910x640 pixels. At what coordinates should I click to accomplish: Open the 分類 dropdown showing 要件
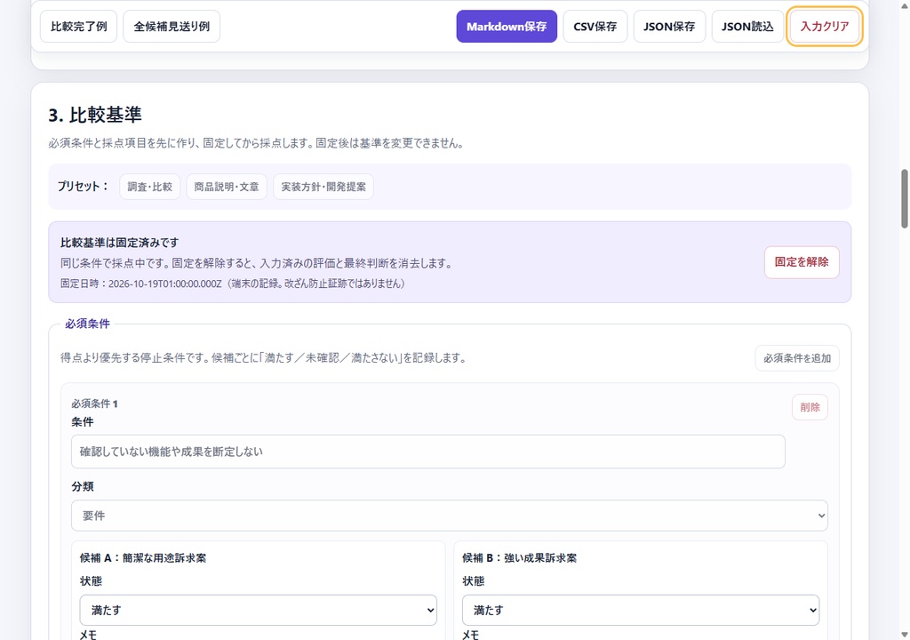coord(449,516)
